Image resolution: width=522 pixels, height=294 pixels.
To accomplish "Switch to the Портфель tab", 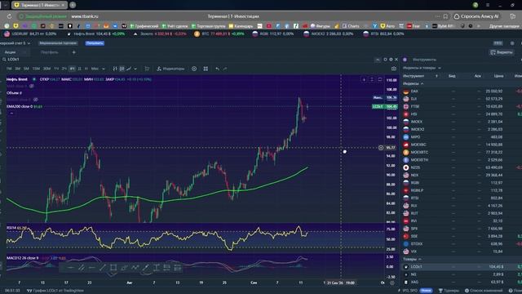I will (49, 52).
